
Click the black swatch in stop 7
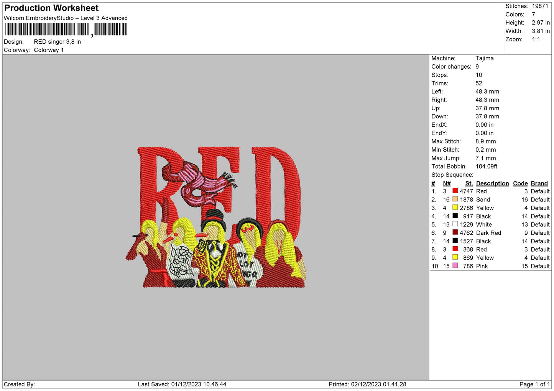pyautogui.click(x=455, y=241)
